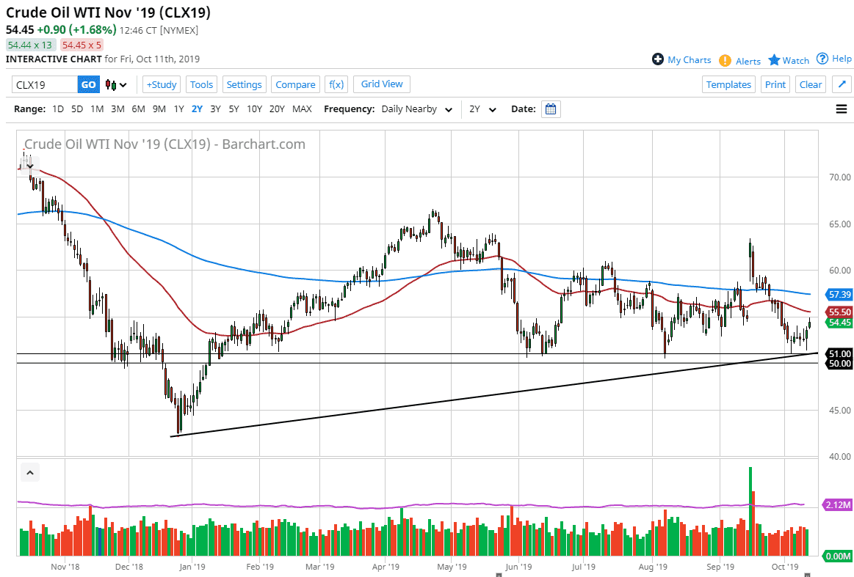Switch the range to MAX
Image resolution: width=854 pixels, height=577 pixels.
[302, 109]
